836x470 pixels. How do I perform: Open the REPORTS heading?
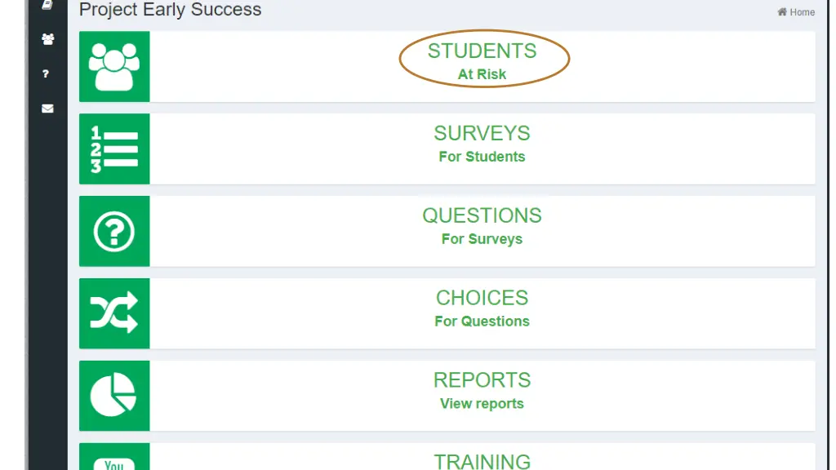[x=482, y=380]
